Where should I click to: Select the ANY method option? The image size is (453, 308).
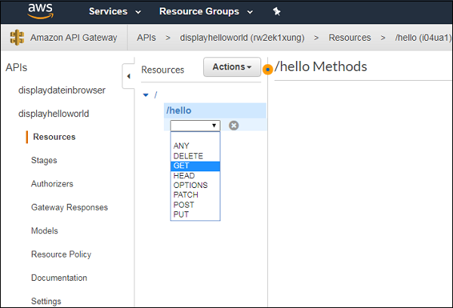point(181,146)
